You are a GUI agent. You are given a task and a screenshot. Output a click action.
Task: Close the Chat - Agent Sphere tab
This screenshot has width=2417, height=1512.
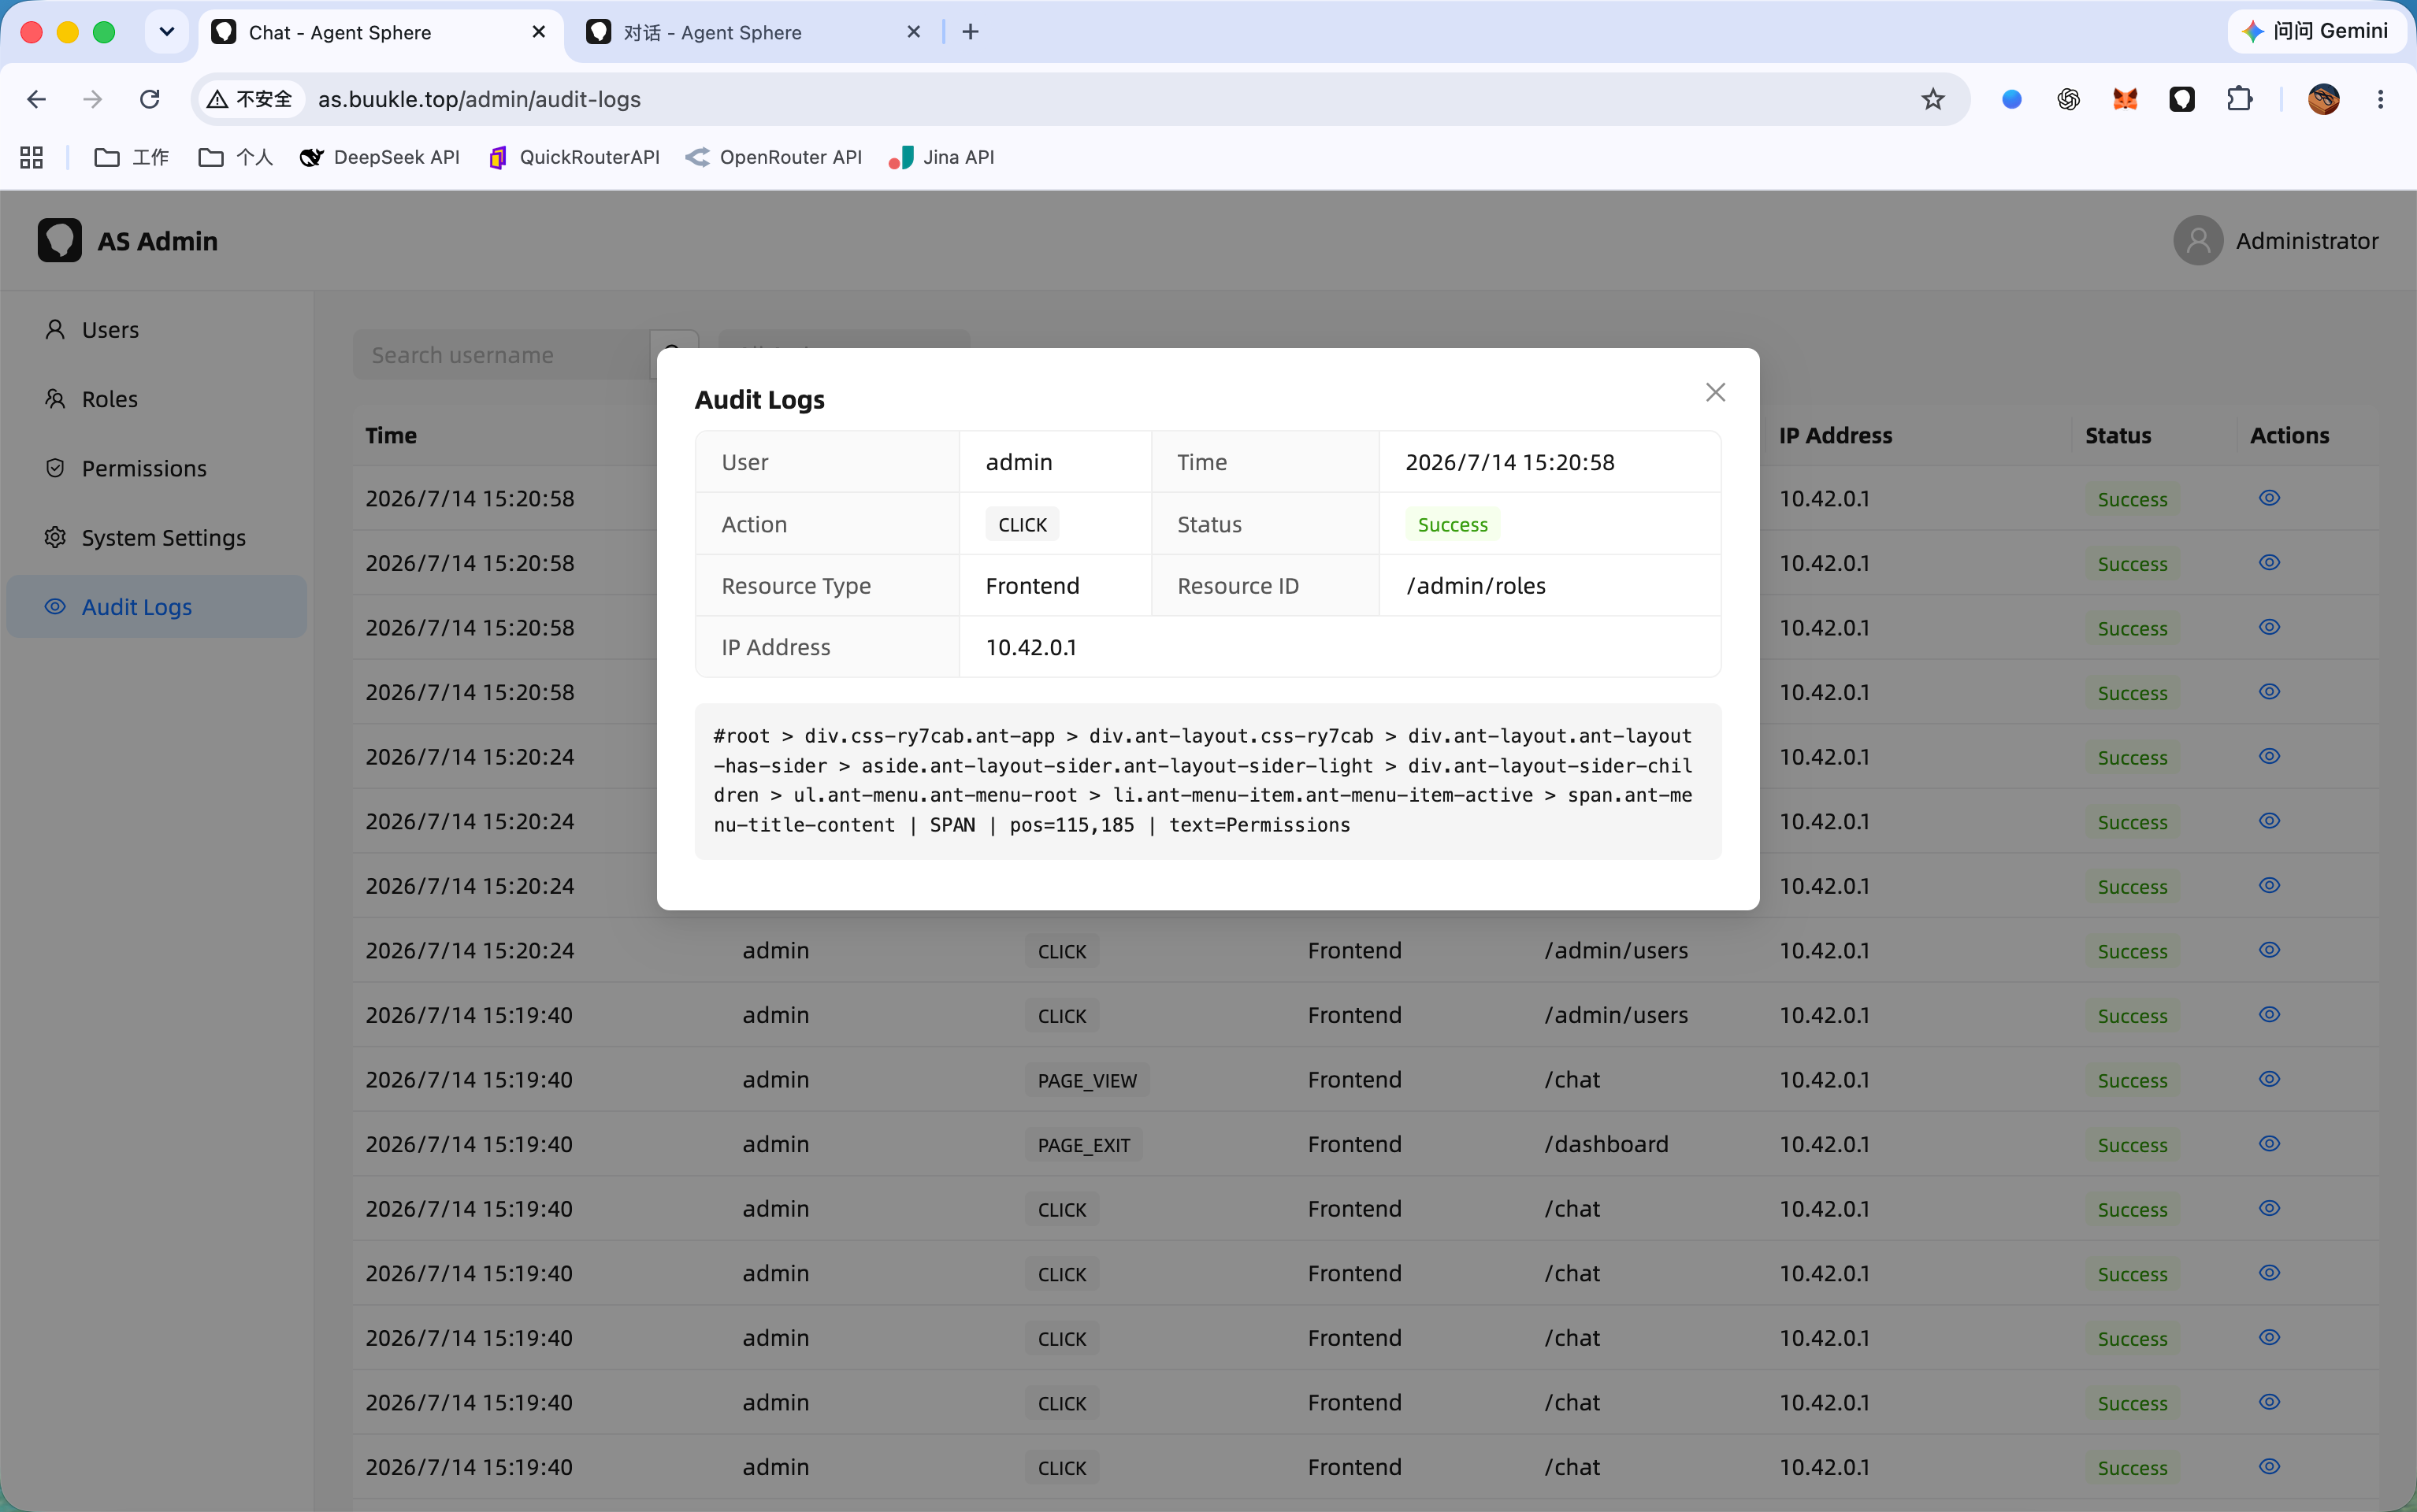point(538,32)
